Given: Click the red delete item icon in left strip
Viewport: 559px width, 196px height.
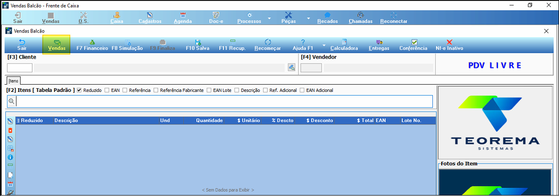Looking at the screenshot, I should 10,130.
